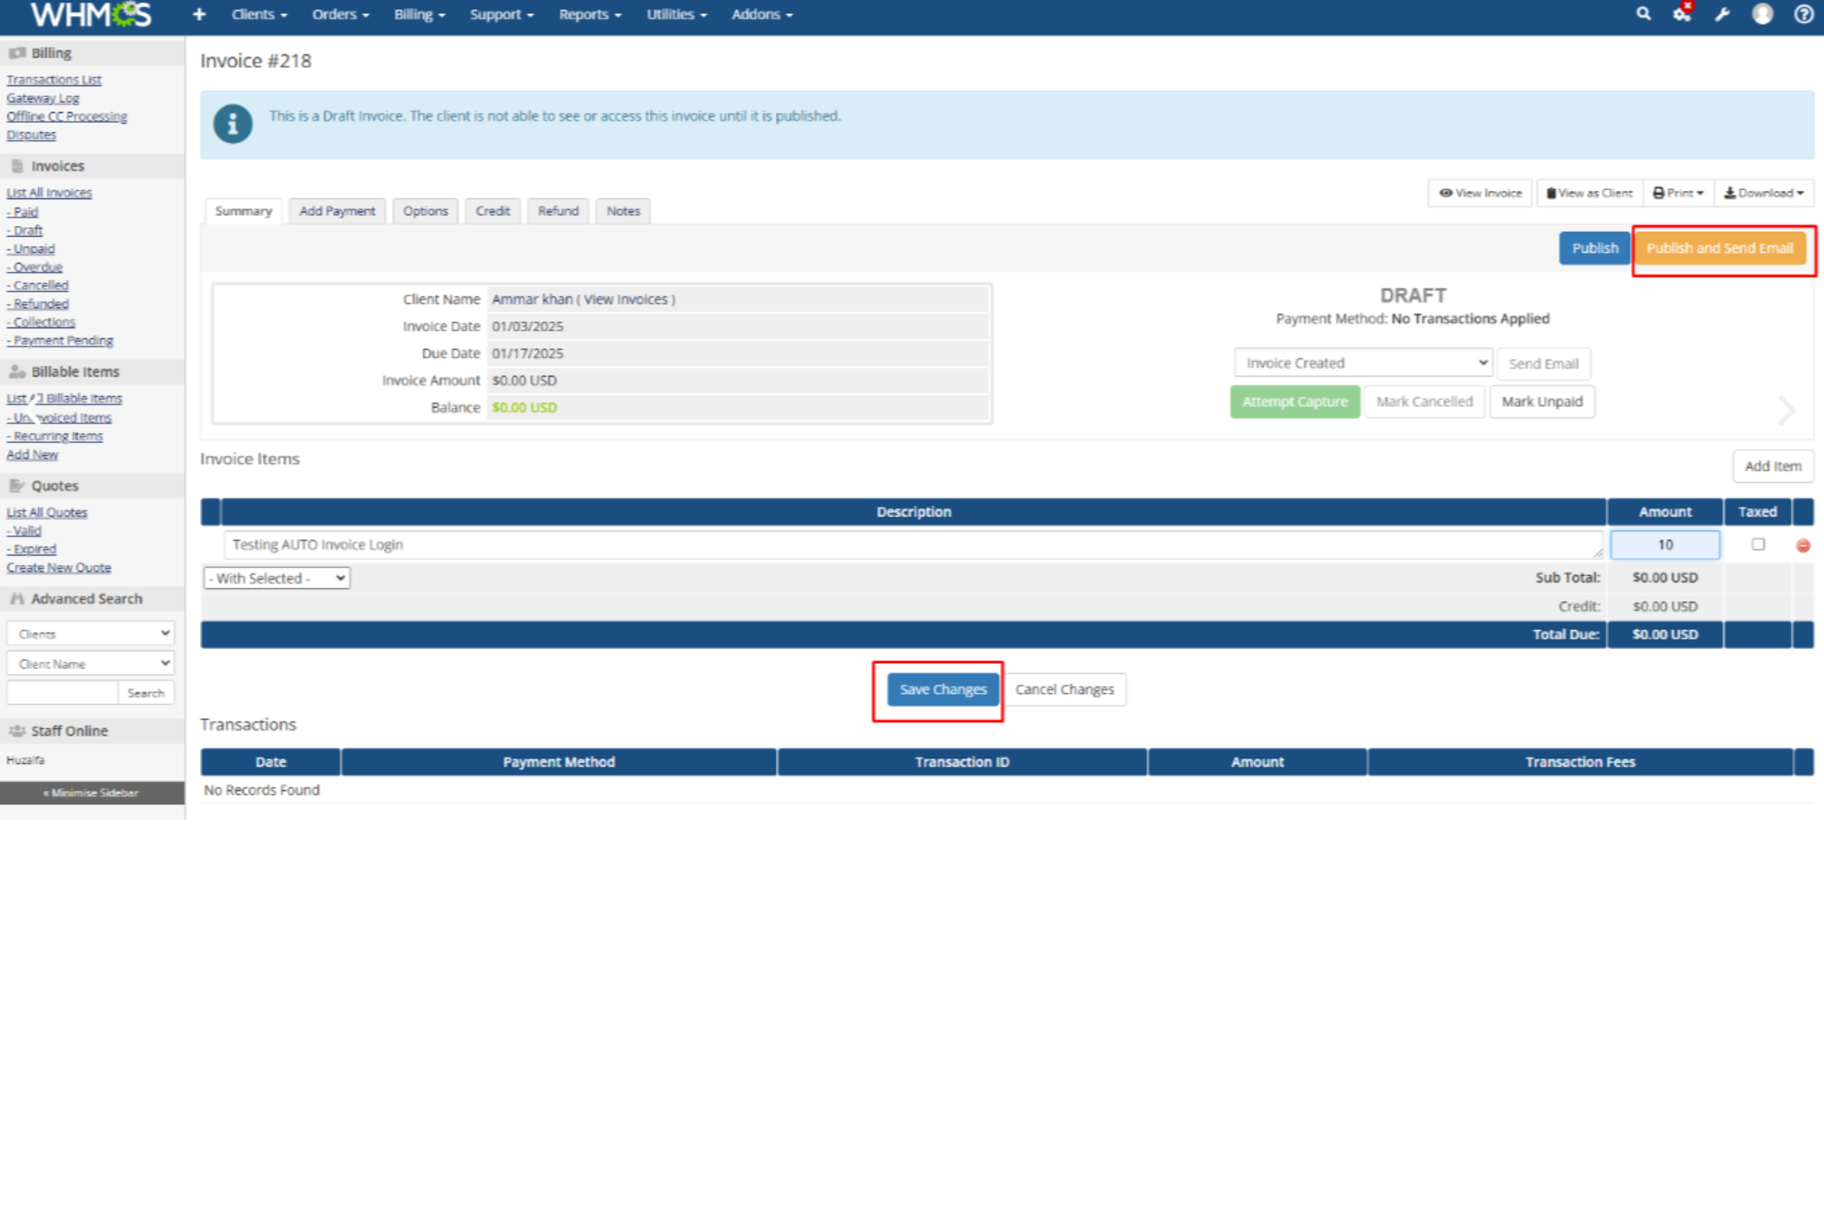This screenshot has width=1824, height=1216.
Task: Open the gears notification icon
Action: [x=1682, y=14]
